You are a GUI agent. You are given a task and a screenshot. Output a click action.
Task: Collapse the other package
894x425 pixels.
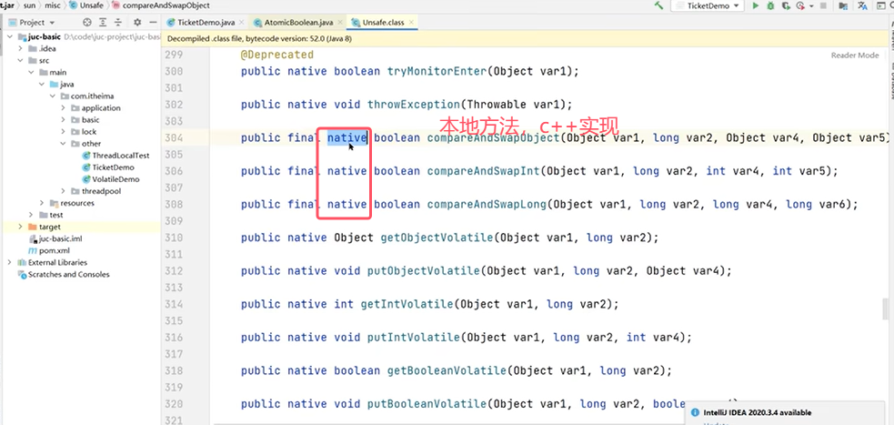(63, 144)
